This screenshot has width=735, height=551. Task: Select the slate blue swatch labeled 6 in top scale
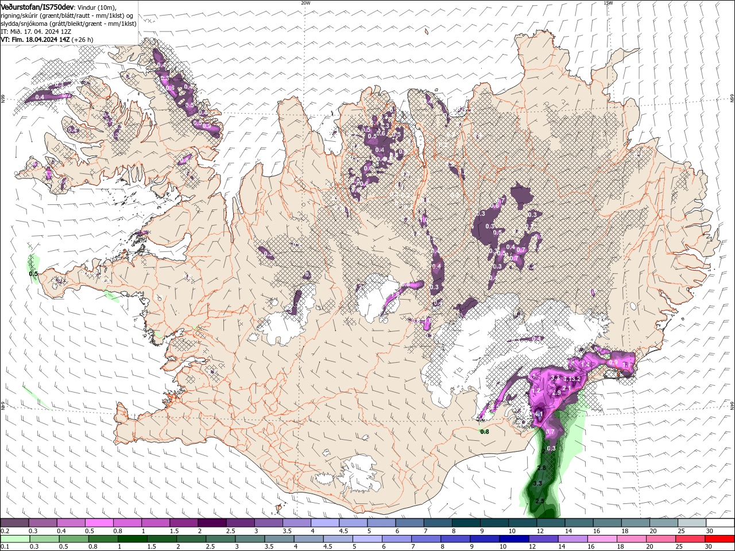coord(409,523)
